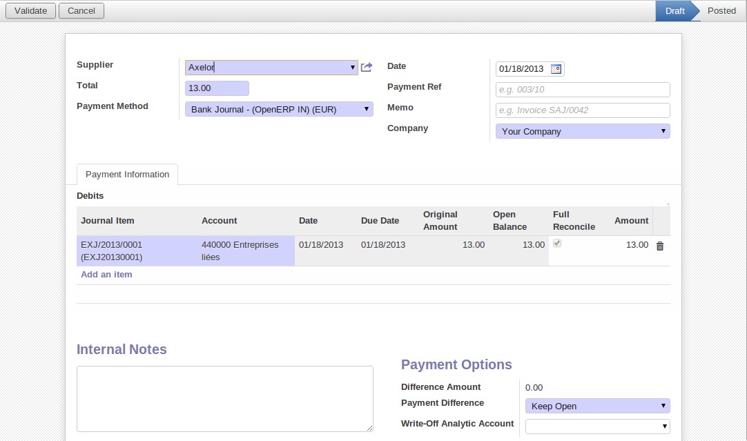Focus the Total amount field
This screenshot has height=441, width=747.
click(x=217, y=88)
